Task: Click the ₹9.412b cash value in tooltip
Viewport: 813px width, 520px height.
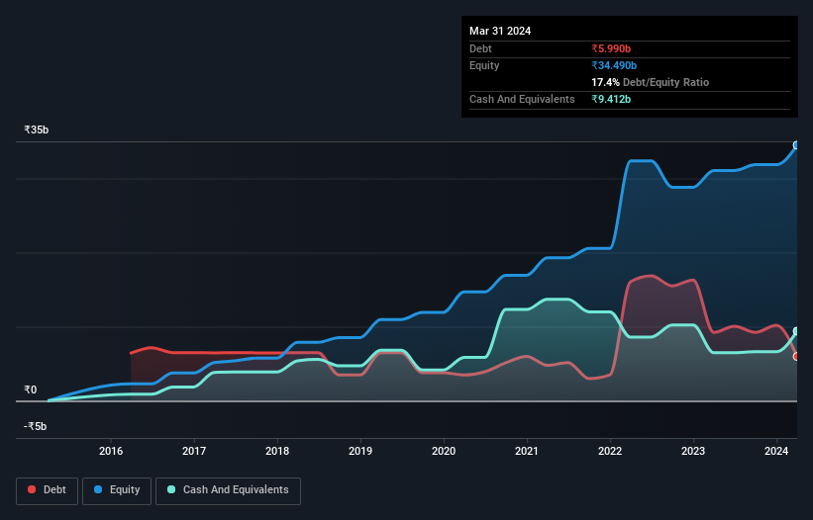Action: point(611,99)
